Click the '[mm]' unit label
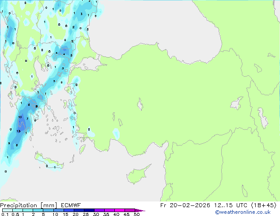Screen dimensions: 280x216 click(x=49, y=205)
